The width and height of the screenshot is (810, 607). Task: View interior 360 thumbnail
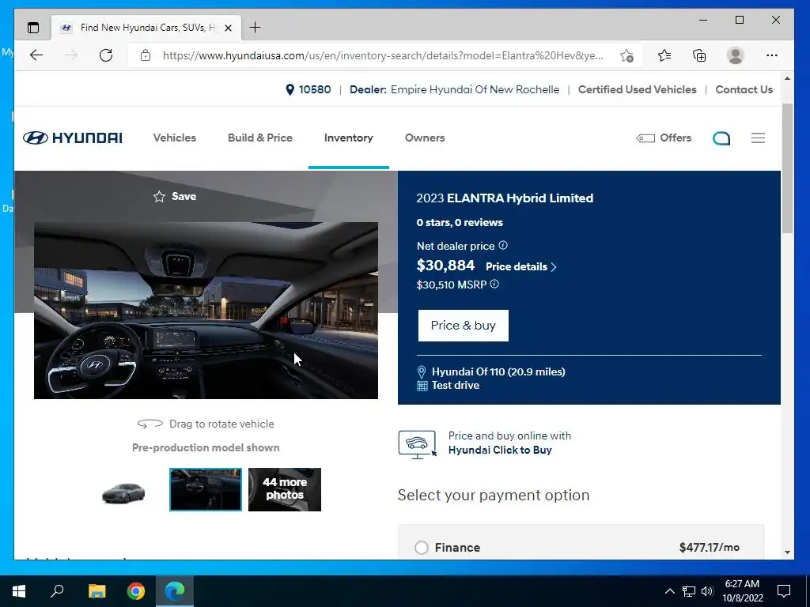click(x=206, y=489)
